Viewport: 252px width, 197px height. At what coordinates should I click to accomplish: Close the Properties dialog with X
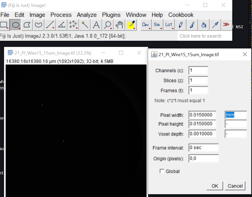tap(245, 54)
